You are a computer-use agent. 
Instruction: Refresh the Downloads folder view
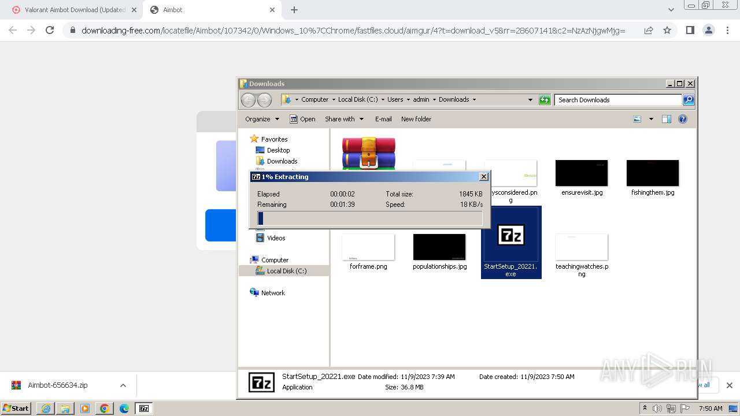point(545,100)
